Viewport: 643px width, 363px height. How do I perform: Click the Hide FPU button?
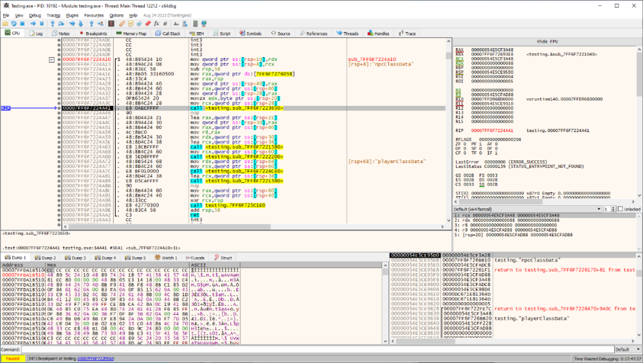coord(547,40)
